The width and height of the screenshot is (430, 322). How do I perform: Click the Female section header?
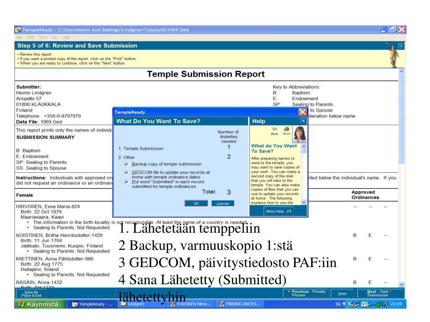tap(24, 195)
